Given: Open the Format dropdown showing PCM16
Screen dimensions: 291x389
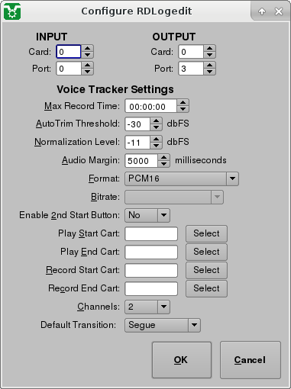Looking at the screenshot, I should [x=182, y=178].
